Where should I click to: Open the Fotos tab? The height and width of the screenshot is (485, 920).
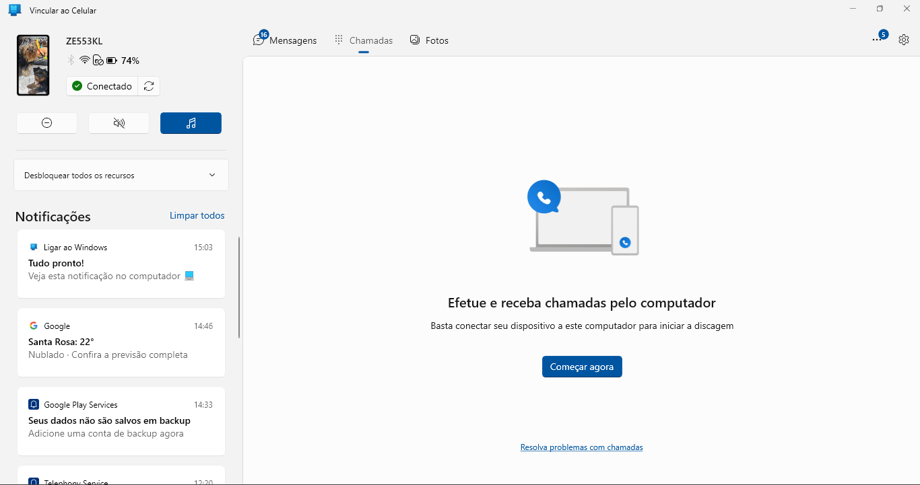tap(429, 40)
